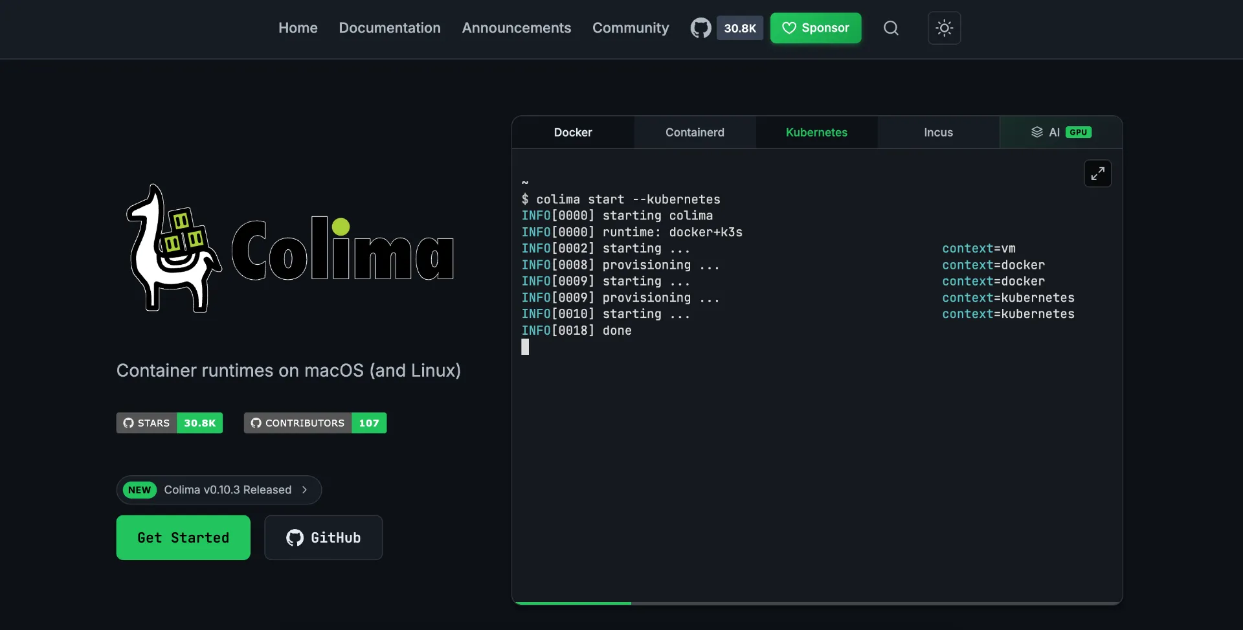1243x630 pixels.
Task: Open the Colima v0.10.3 Released announcement
Action: [x=219, y=490]
